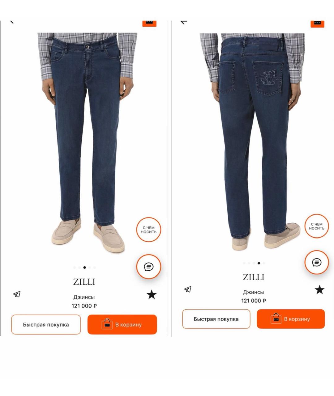The height and width of the screenshot is (396, 334).
Task: Toggle the favorite star in right screen
Action: pos(319,290)
